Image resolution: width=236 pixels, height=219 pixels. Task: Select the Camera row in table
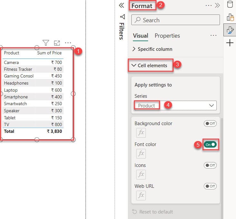[x=33, y=62]
